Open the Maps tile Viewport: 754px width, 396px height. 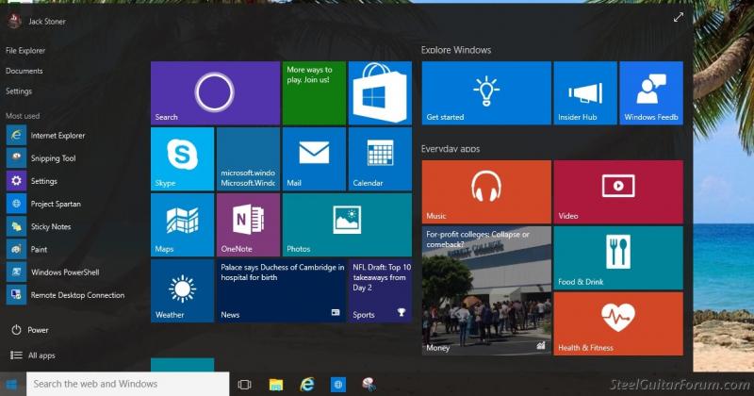point(182,224)
